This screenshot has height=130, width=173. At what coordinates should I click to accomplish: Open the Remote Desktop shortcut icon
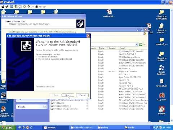(x=162, y=70)
